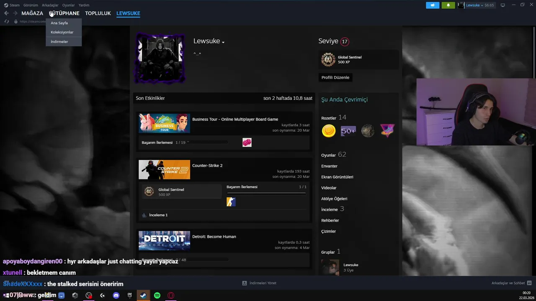Screen dimensions: 536x301
Task: Open Ekran Görüntüleri link
Action: pyautogui.click(x=337, y=177)
